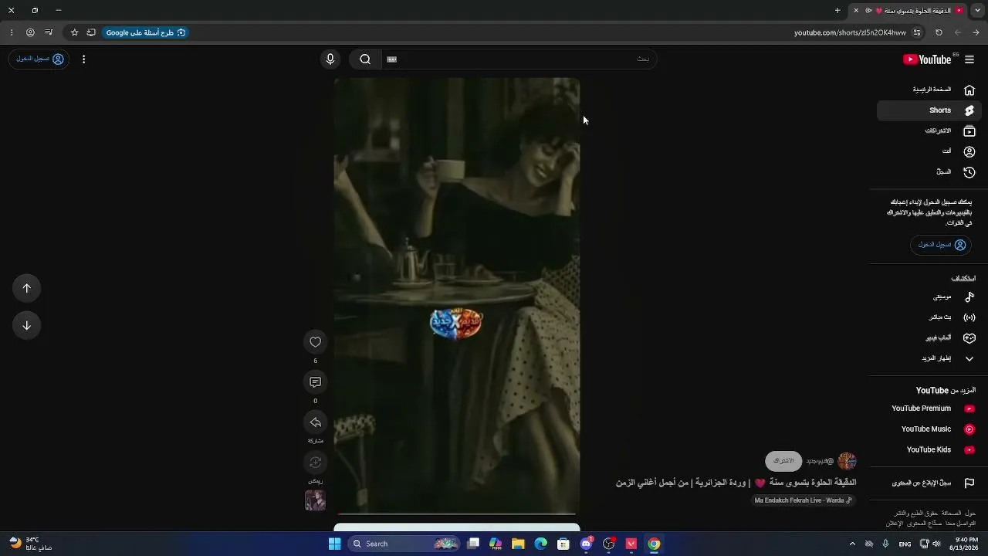Viewport: 988px width, 556px height.
Task: Open Report history with the flag
Action: coord(929,483)
